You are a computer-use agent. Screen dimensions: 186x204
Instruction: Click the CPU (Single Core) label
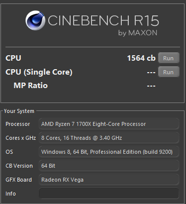pyautogui.click(x=39, y=72)
